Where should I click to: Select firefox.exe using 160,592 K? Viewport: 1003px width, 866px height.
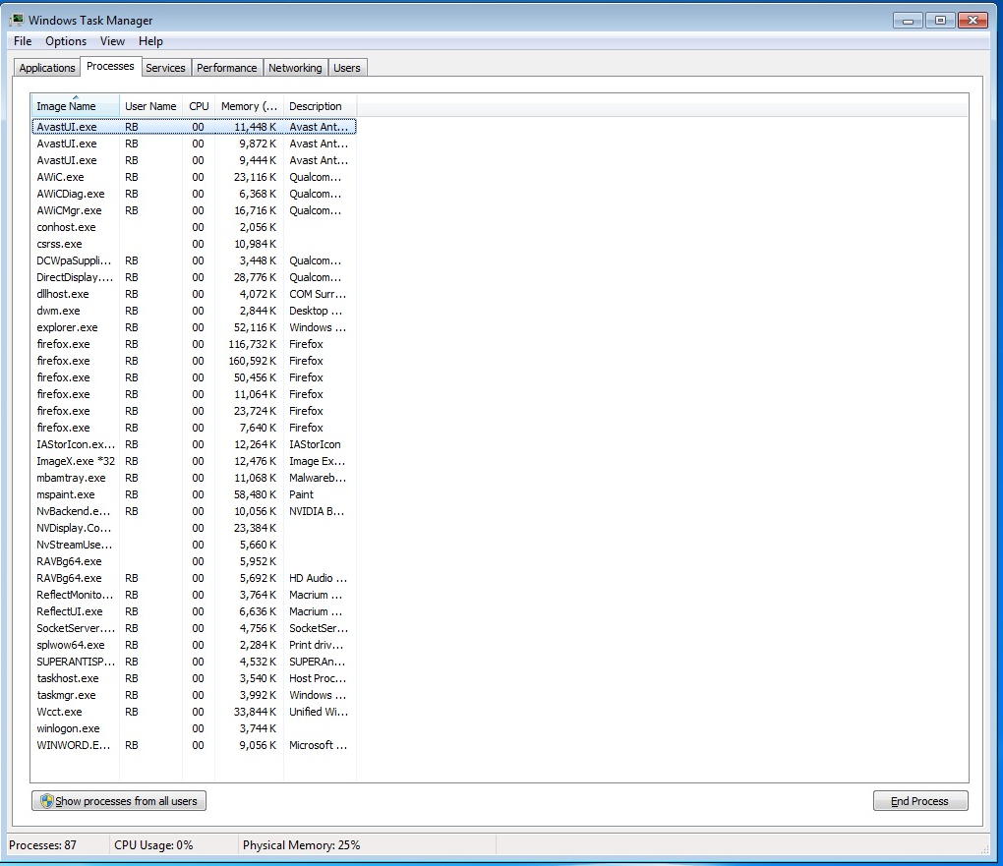194,361
